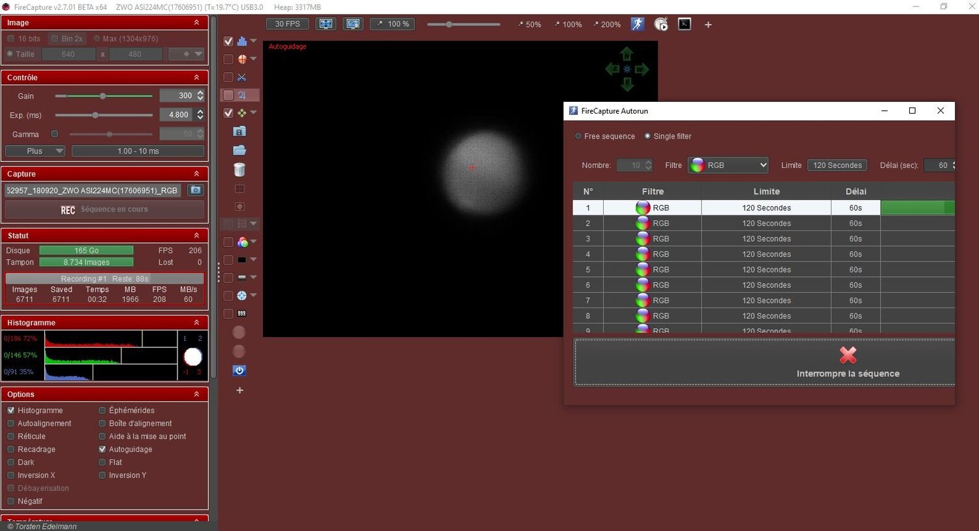
Task: Select row 5 in the Autorun sequence table
Action: tap(764, 270)
